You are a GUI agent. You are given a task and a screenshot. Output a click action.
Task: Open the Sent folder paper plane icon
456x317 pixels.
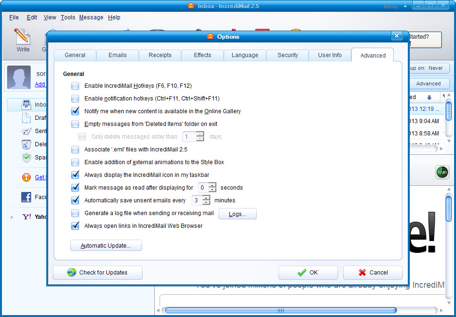pos(26,131)
